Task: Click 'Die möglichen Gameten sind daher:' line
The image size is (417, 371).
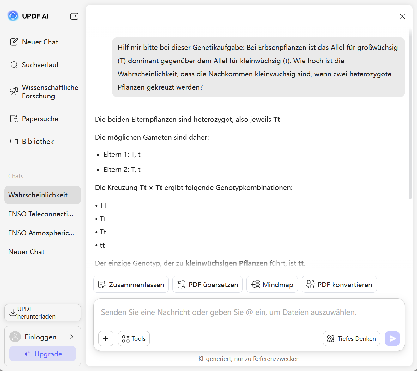Action: [x=152, y=137]
